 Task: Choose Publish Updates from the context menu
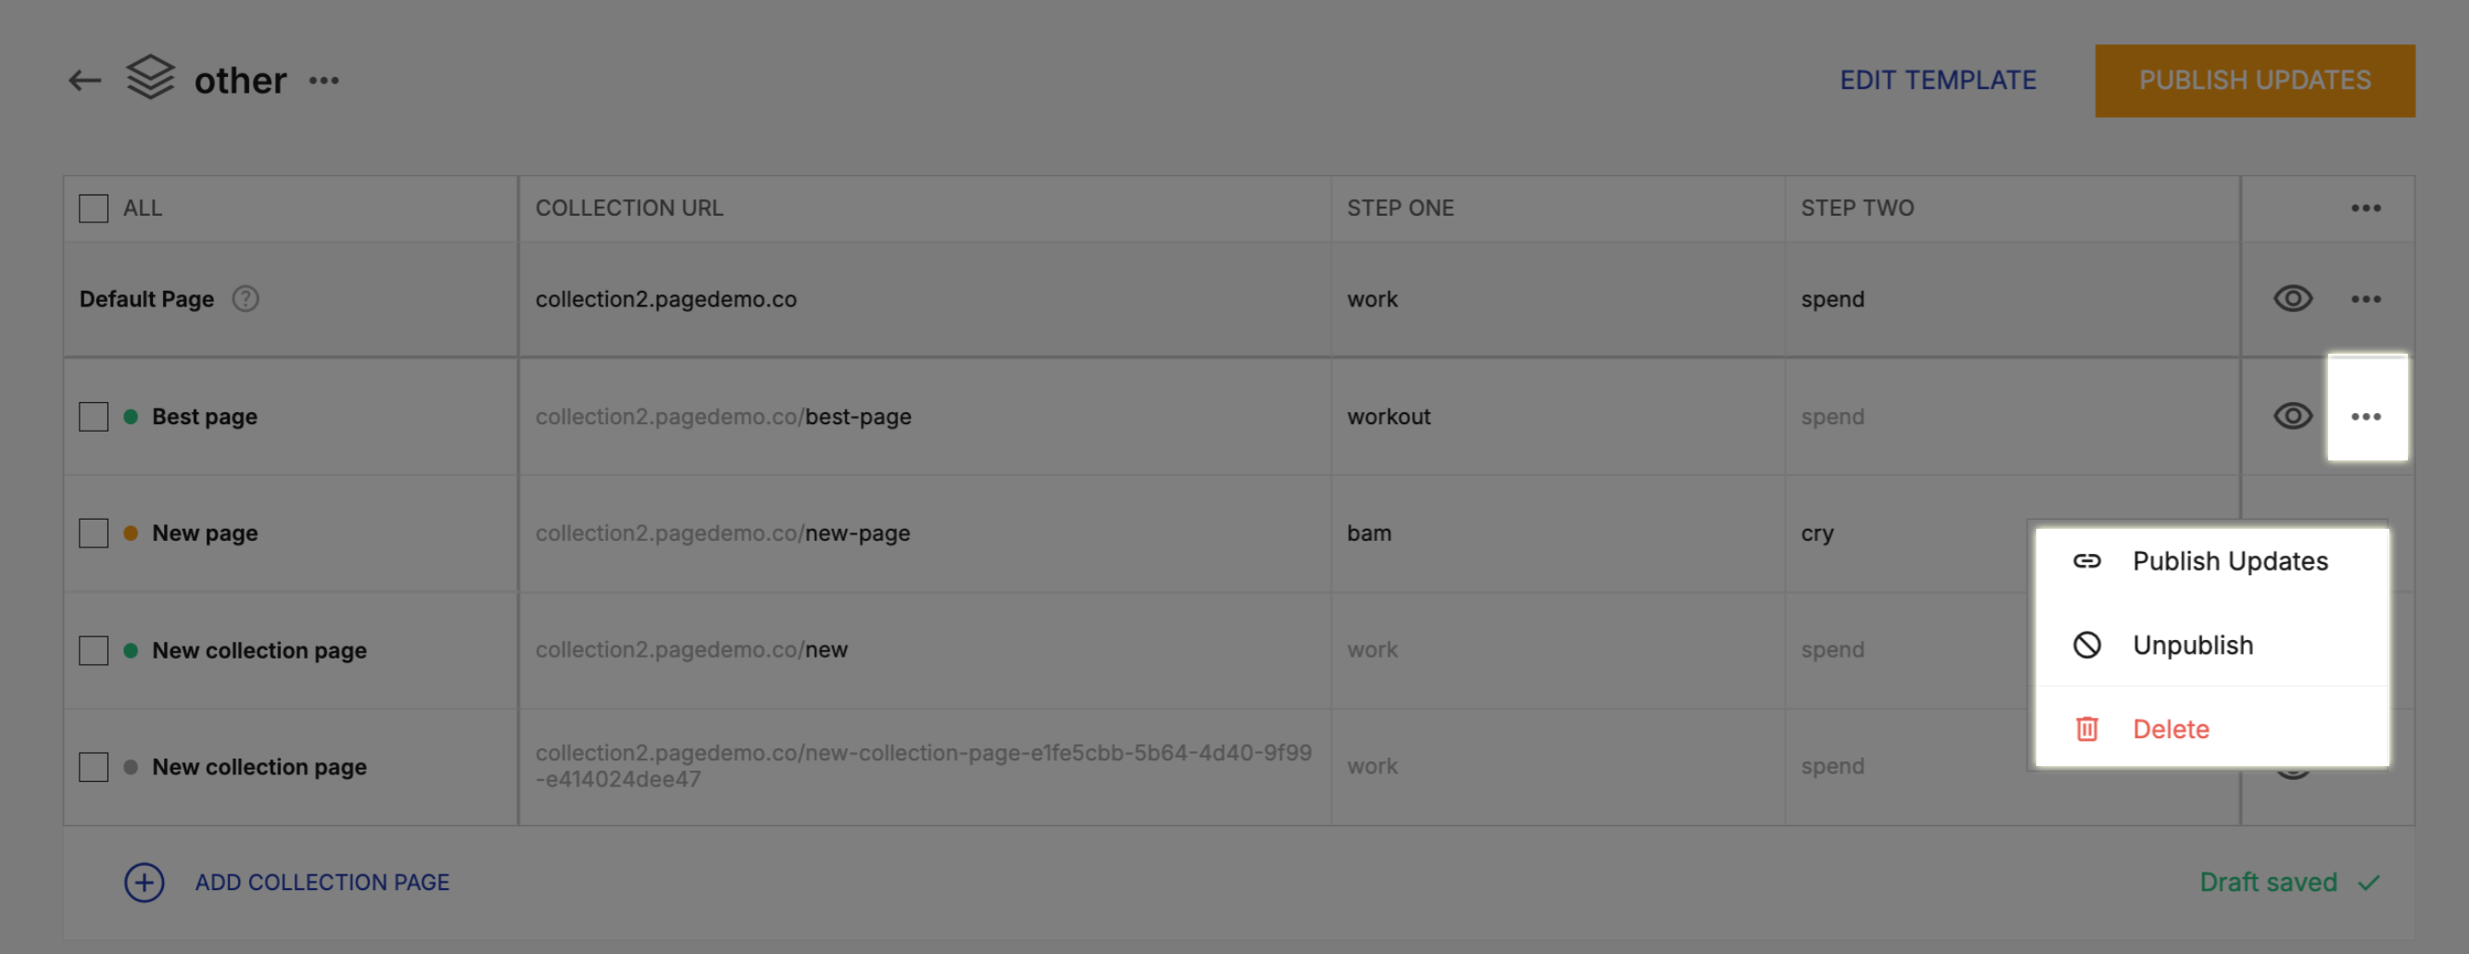click(2229, 561)
